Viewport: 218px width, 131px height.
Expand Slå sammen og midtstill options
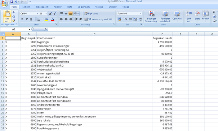tap(114, 19)
